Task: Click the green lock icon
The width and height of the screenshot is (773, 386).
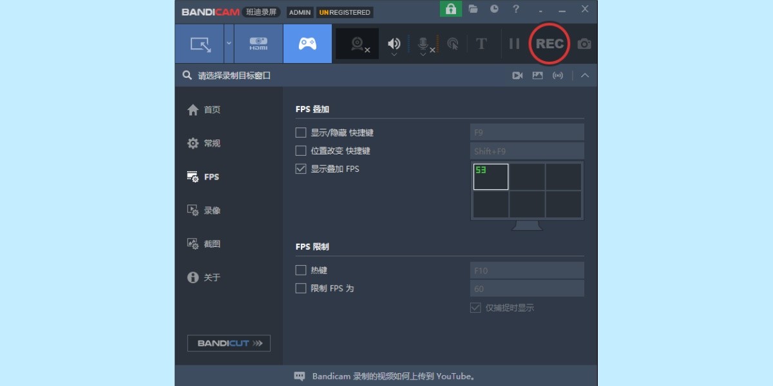Action: coord(450,9)
